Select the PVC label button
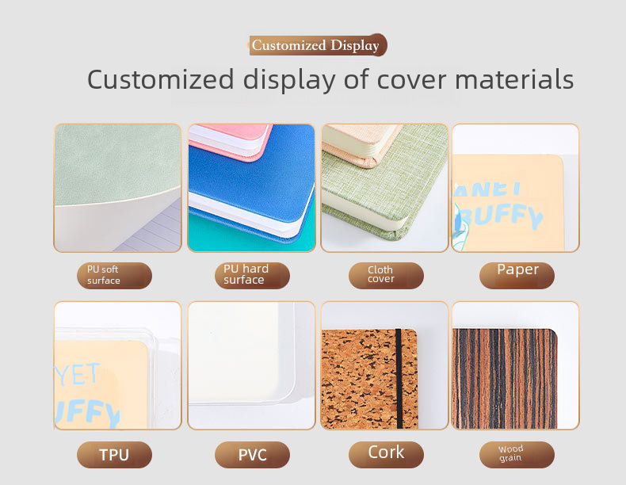The width and height of the screenshot is (626, 485). (x=252, y=455)
